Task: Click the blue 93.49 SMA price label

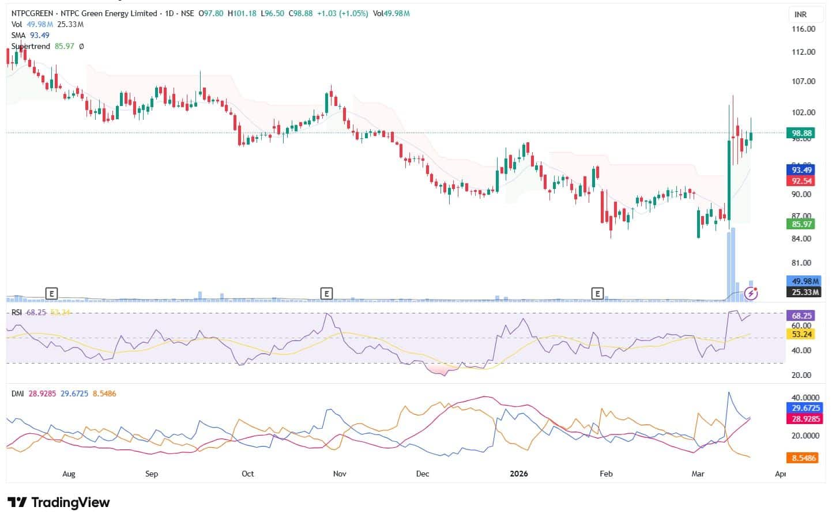Action: pyautogui.click(x=801, y=170)
